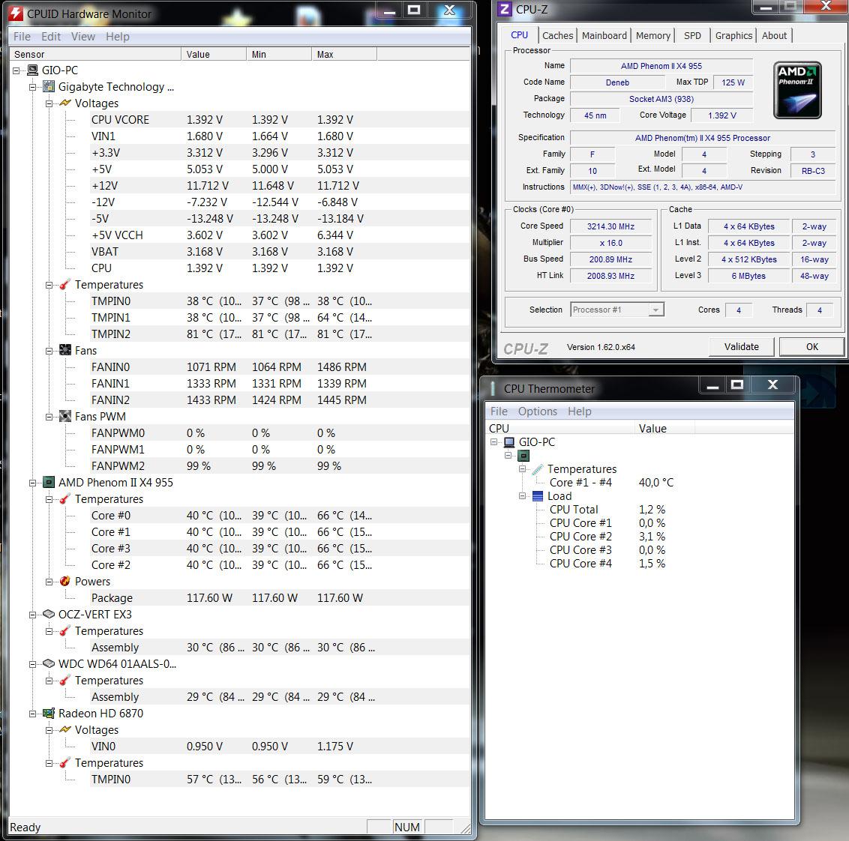Click the Max column header
The width and height of the screenshot is (849, 841).
[343, 54]
